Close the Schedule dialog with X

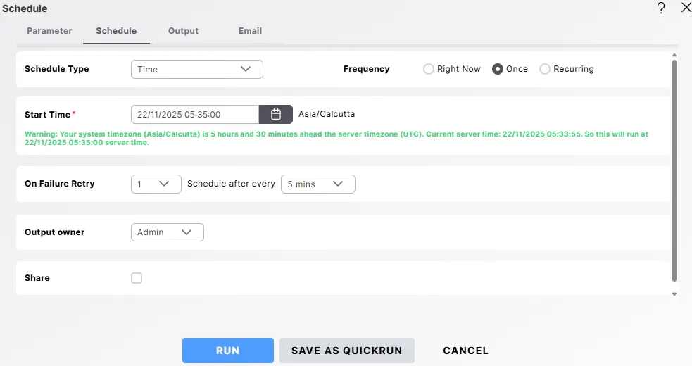[686, 8]
